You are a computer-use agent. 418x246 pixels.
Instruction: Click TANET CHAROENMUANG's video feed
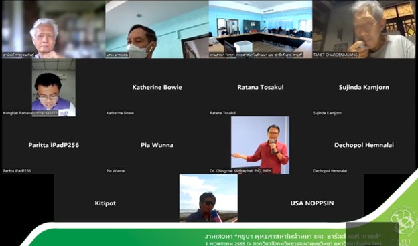[364, 29]
